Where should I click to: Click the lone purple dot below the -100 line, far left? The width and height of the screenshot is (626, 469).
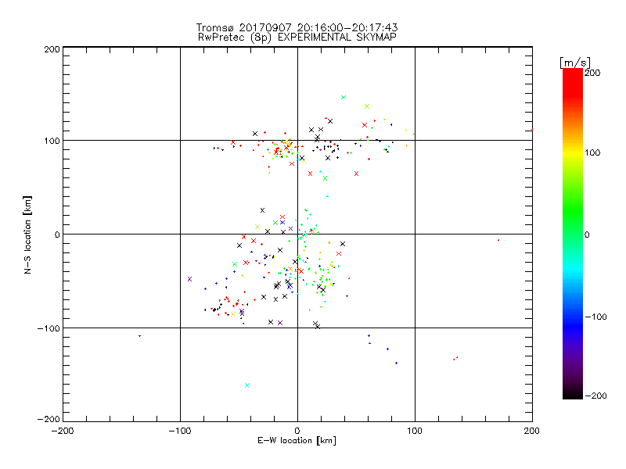click(x=139, y=336)
